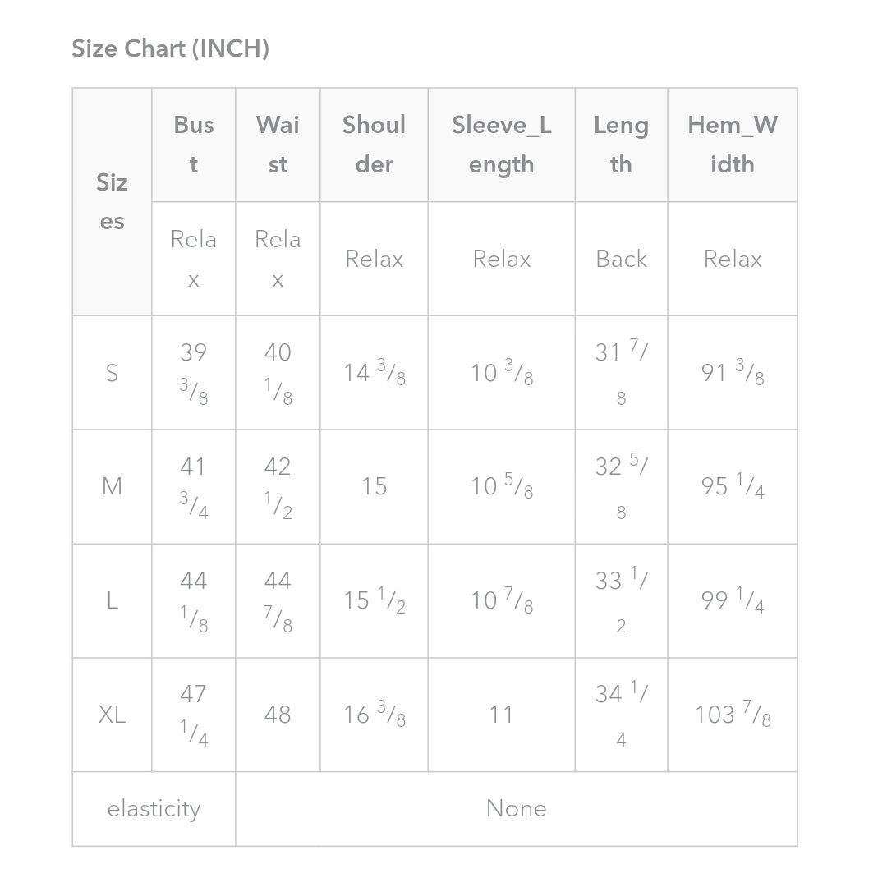Screen dimensions: 887x878
Task: Click the sleeve length value 11 for XL
Action: [501, 715]
